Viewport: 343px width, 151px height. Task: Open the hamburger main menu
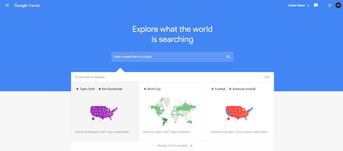click(7, 5)
